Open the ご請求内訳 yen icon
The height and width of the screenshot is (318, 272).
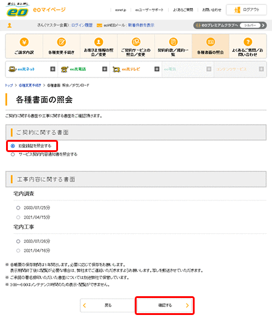[24, 42]
